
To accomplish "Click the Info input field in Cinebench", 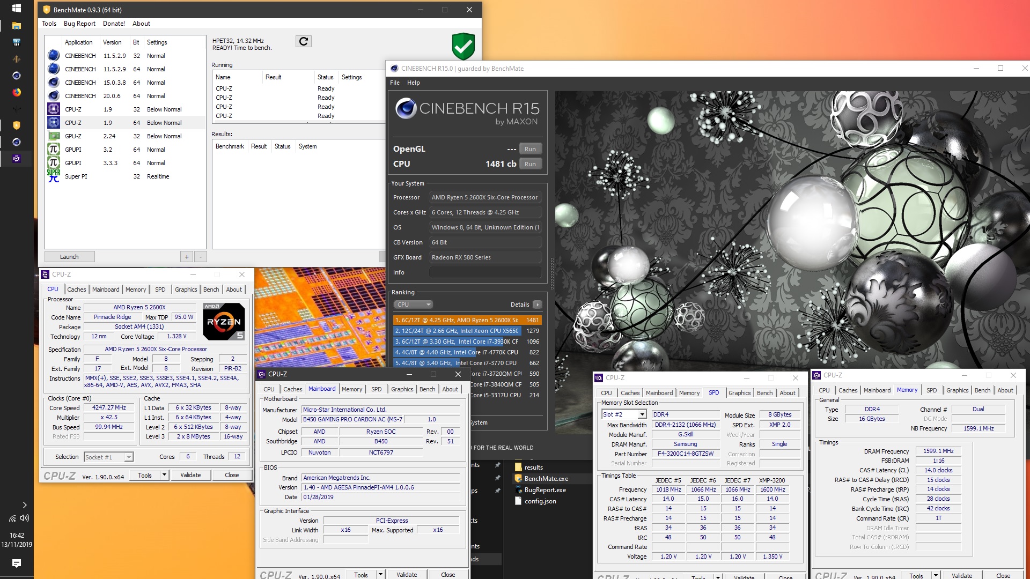I will point(485,272).
